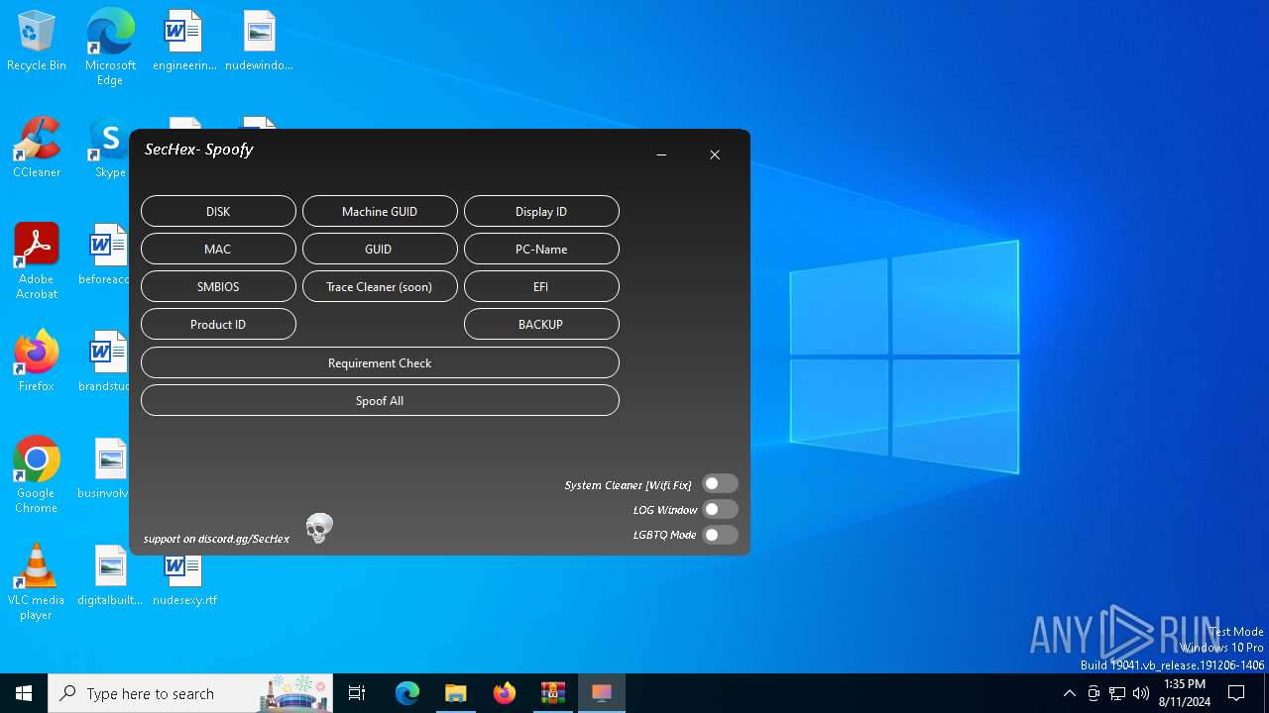Viewport: 1269px width, 713px height.
Task: Click the GUID button
Action: pos(380,249)
